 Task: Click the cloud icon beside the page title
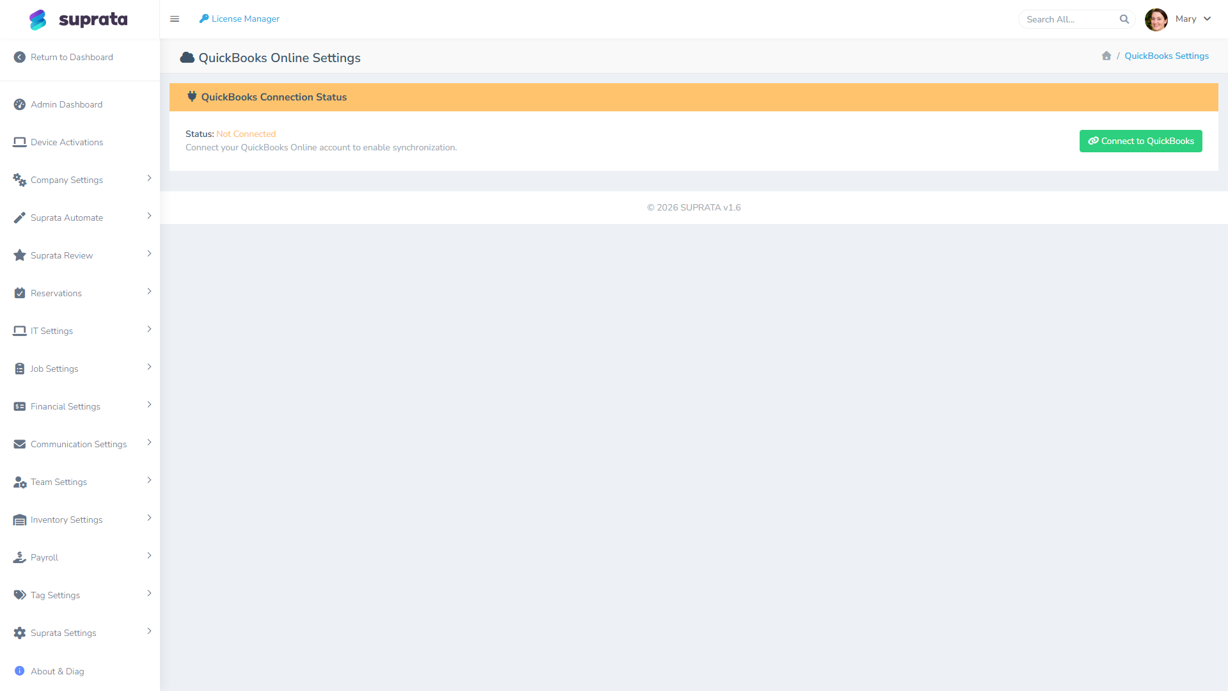click(187, 58)
